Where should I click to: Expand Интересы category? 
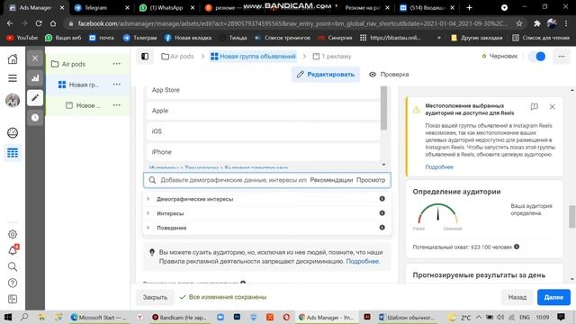(148, 213)
